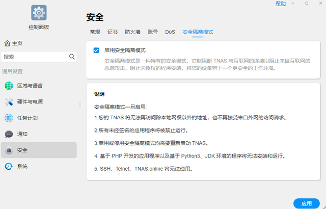Click the 通用设置 section label
This screenshot has width=326, height=209.
coord(12,71)
